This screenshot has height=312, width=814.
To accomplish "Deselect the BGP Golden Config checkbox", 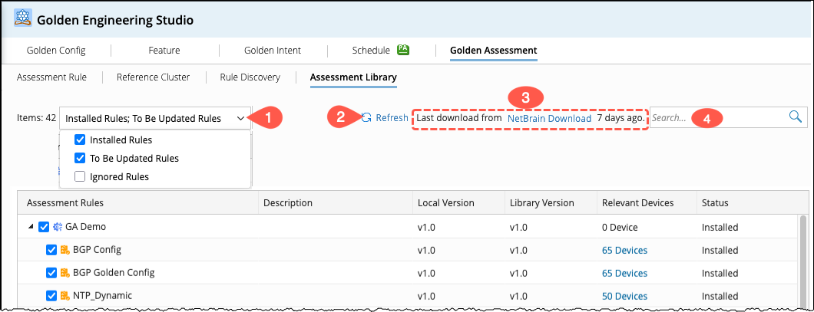I will pyautogui.click(x=51, y=273).
